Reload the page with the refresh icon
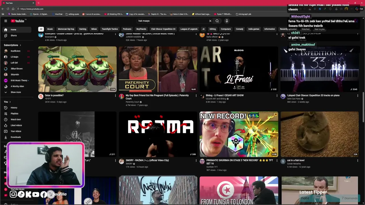This screenshot has height=205, width=365. point(8,9)
